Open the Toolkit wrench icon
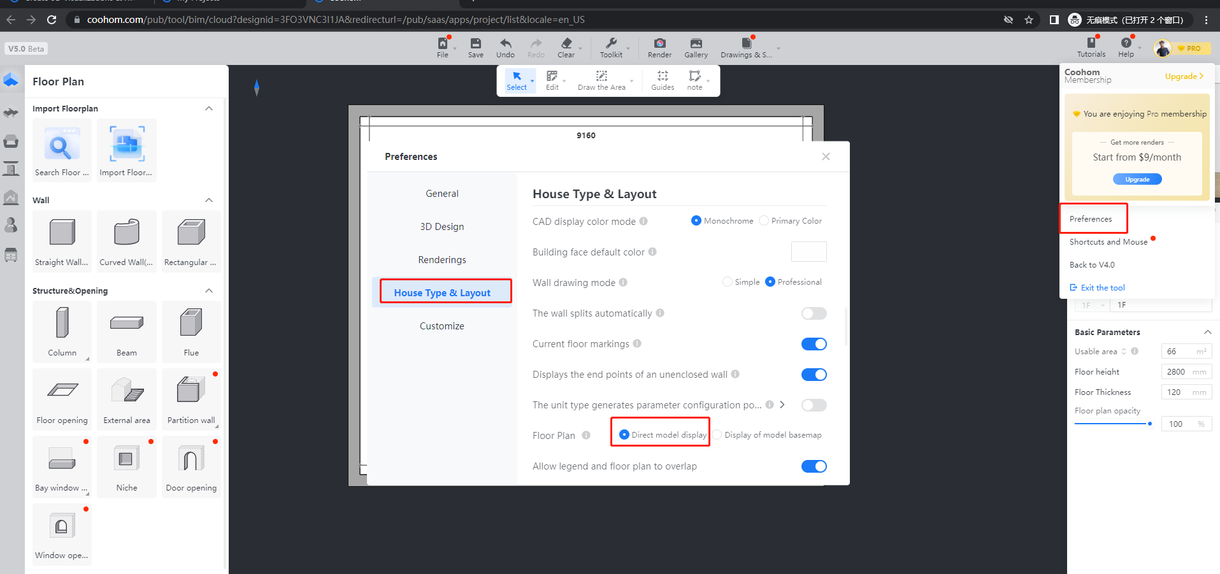Viewport: 1220px width, 574px height. [x=611, y=43]
